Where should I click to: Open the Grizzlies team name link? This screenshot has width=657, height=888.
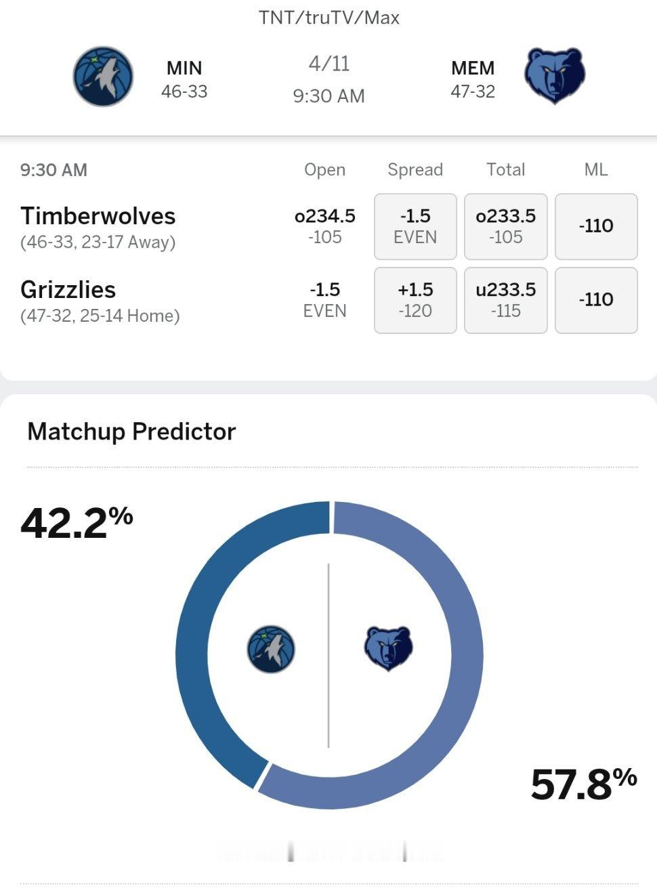click(x=68, y=290)
